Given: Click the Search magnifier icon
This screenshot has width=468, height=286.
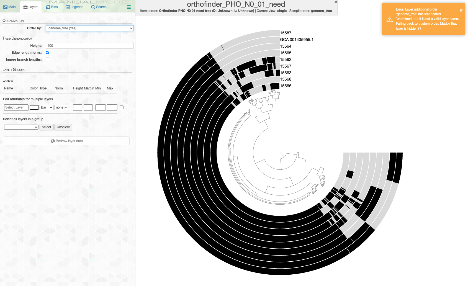Looking at the screenshot, I should click(x=92, y=7).
